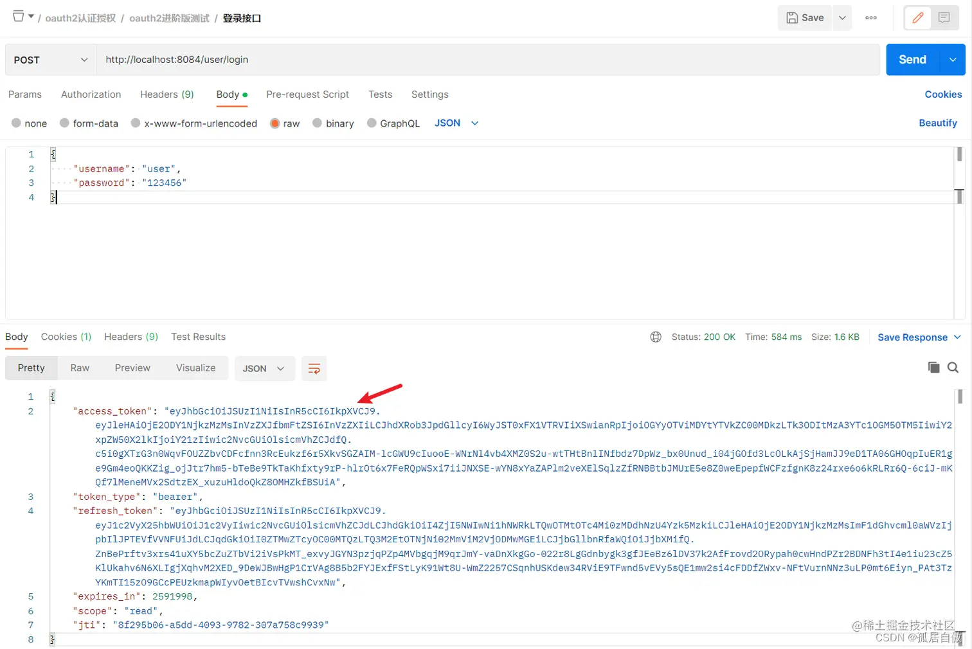Click the "username" line in request body
The width and height of the screenshot is (972, 649).
(127, 169)
